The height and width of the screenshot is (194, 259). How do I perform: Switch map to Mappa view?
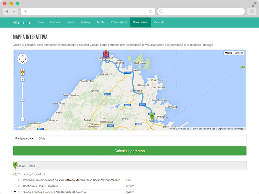coord(228,53)
